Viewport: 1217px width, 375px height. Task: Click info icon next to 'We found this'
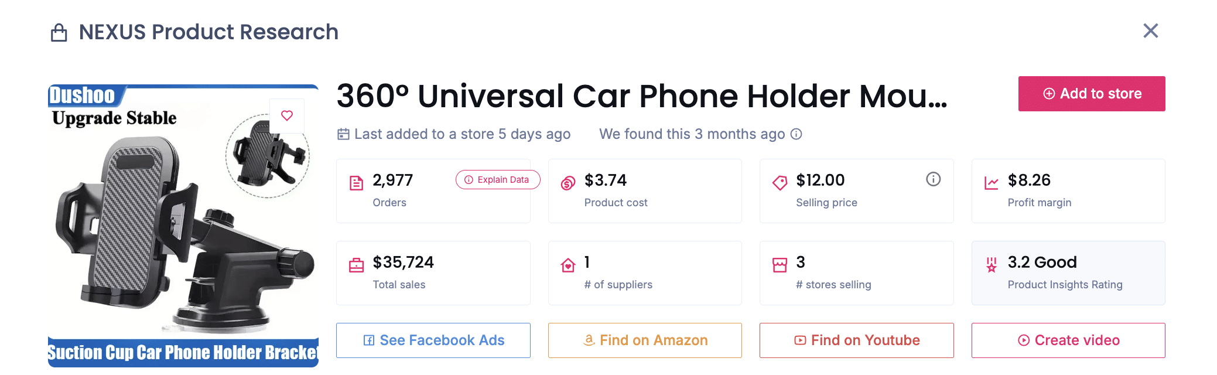click(796, 134)
